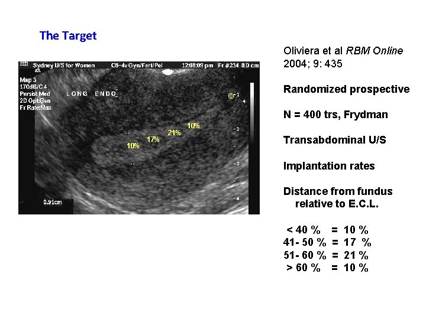426x319 pixels.
Task: Click the ultrasound image of the uterus
Action: (139, 138)
